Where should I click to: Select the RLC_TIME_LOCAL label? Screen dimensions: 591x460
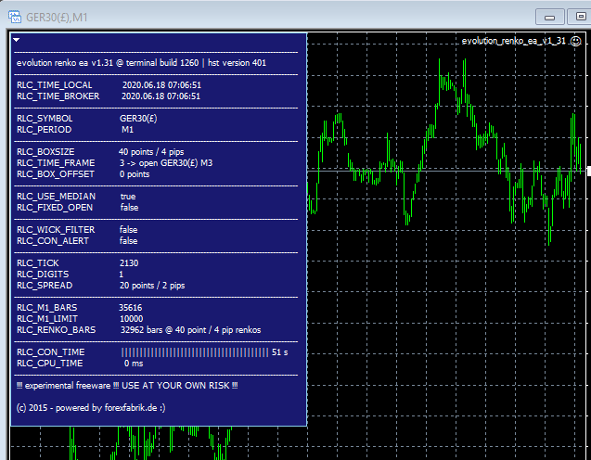pyautogui.click(x=54, y=85)
